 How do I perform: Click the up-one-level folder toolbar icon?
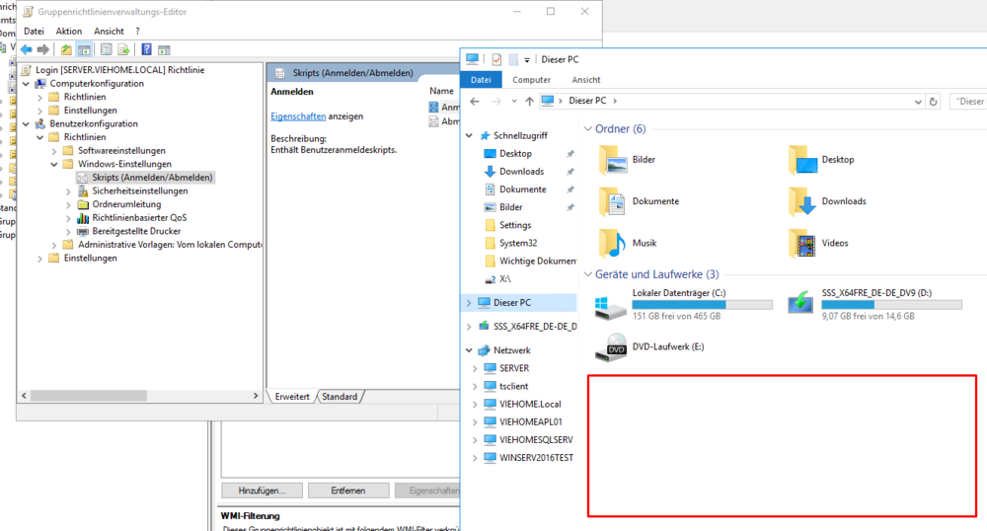[66, 49]
